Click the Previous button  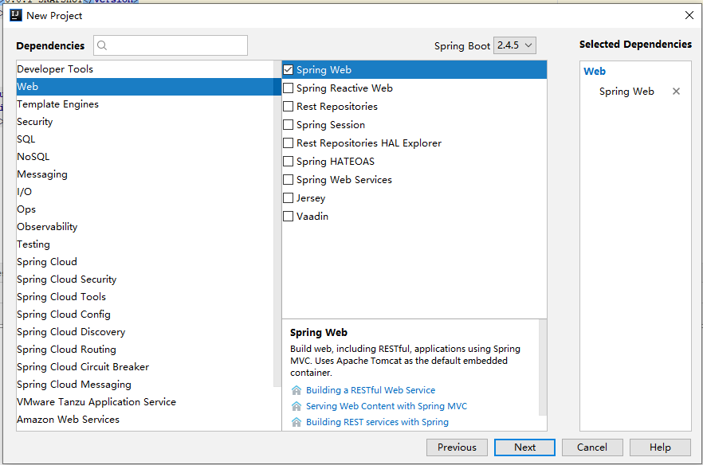click(457, 447)
